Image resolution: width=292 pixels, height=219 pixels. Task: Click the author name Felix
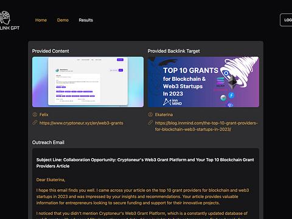coord(44,114)
